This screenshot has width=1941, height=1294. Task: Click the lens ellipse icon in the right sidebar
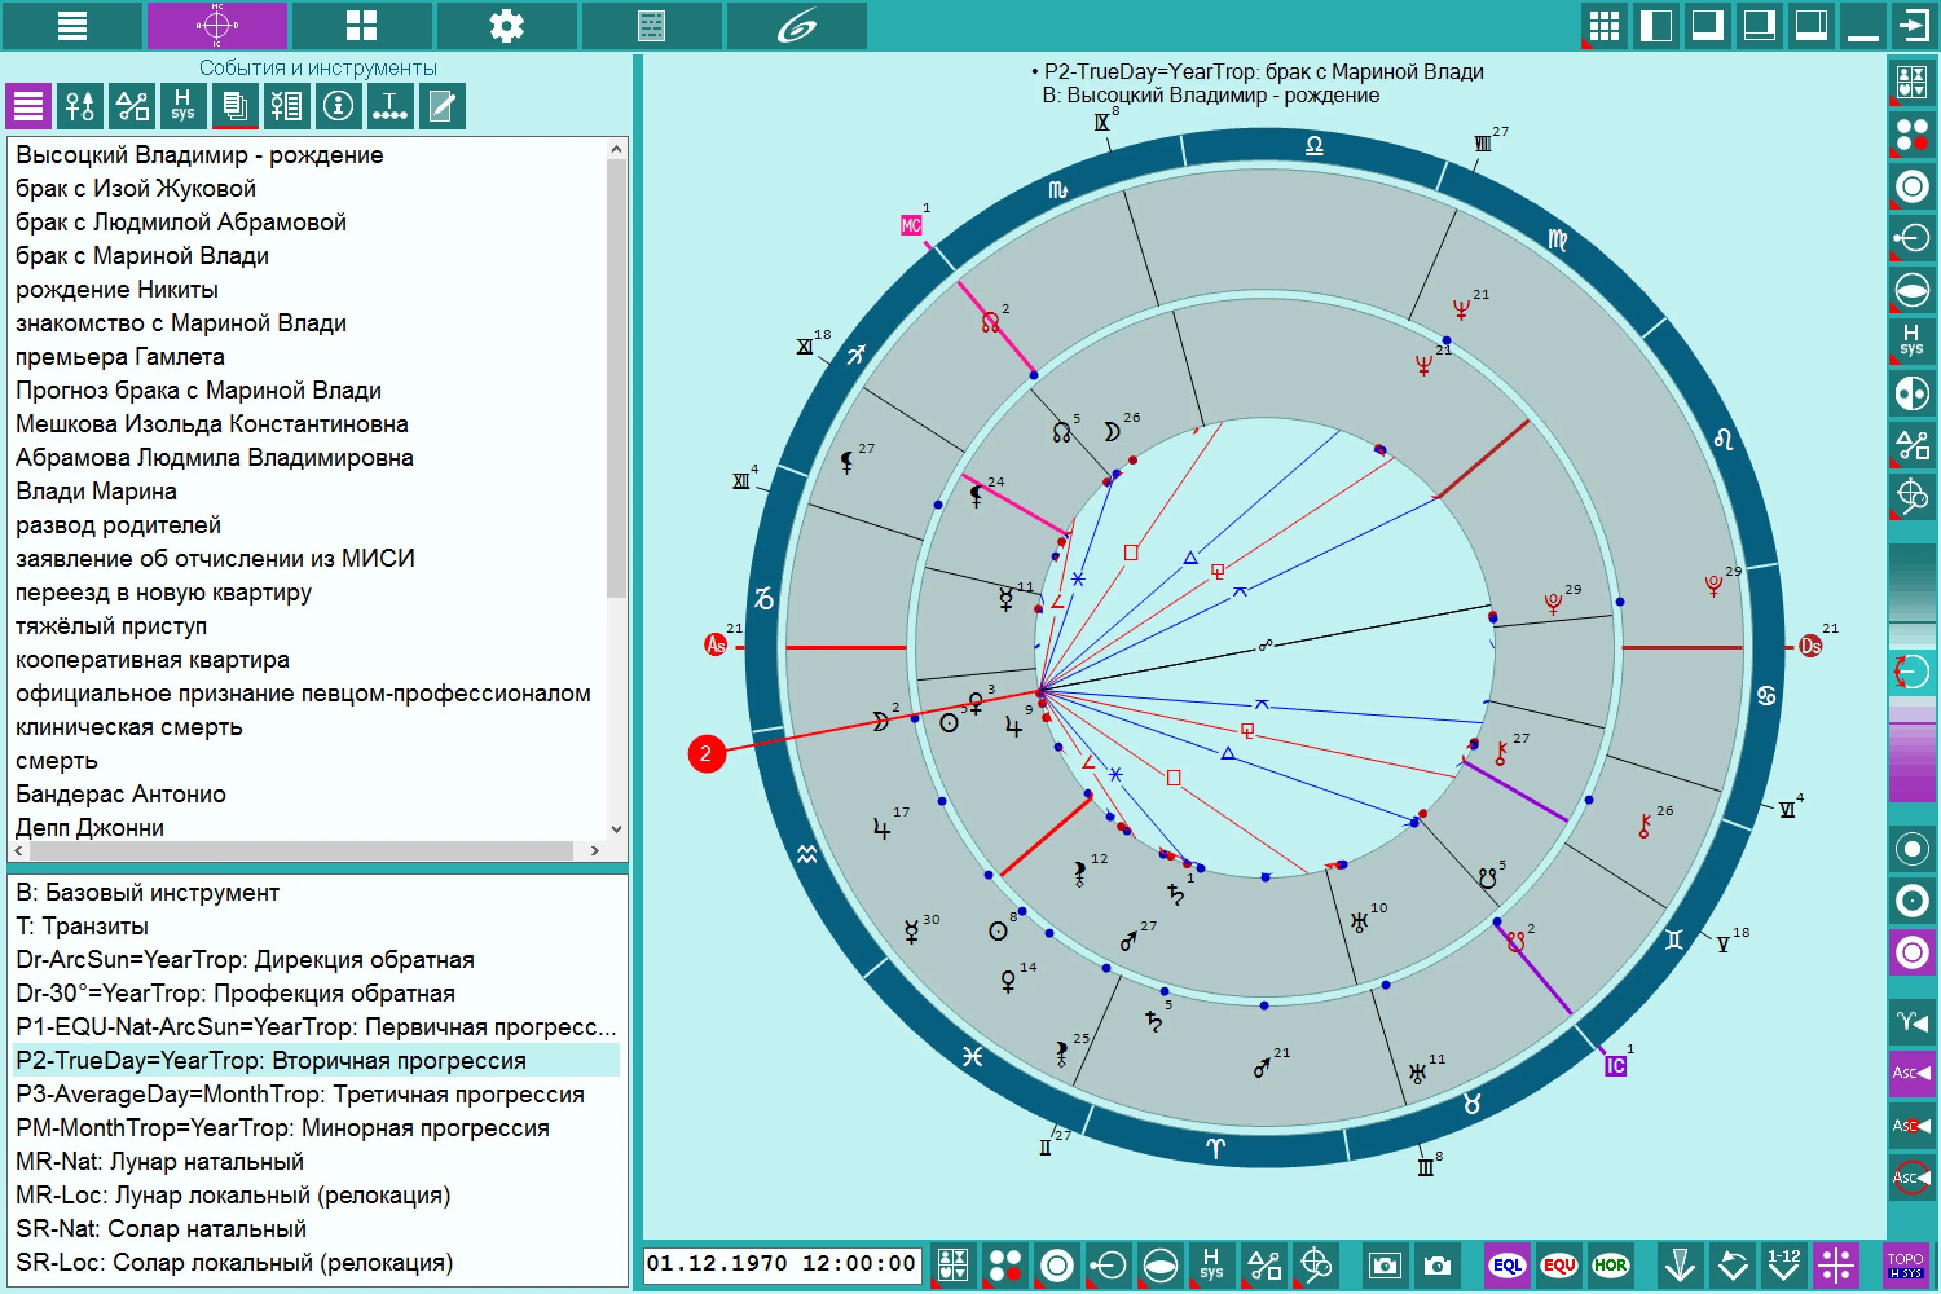(1912, 290)
